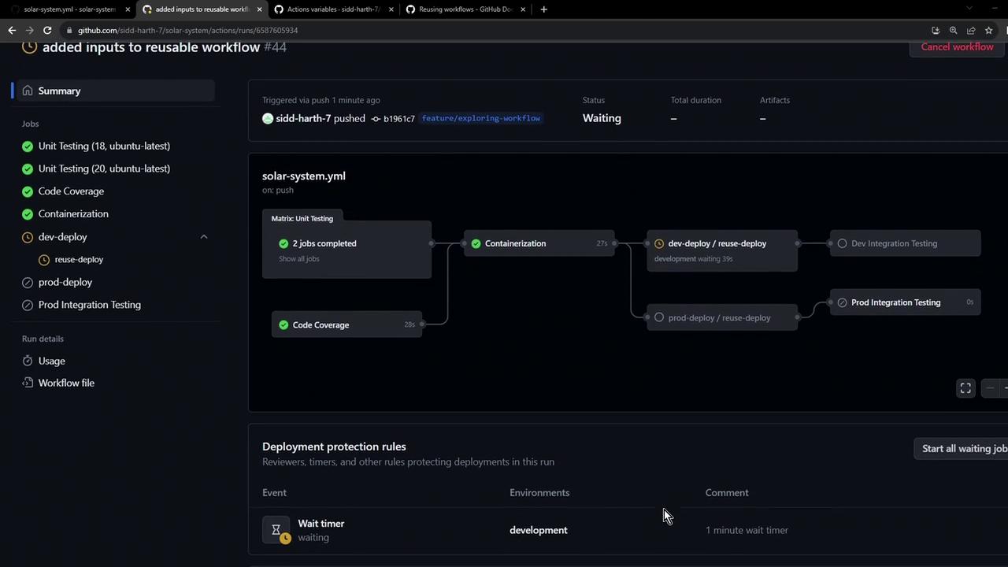Zoom out the workflow graph
Image resolution: width=1008 pixels, height=567 pixels.
pyautogui.click(x=990, y=388)
